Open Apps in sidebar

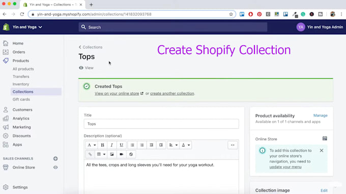tap(17, 144)
